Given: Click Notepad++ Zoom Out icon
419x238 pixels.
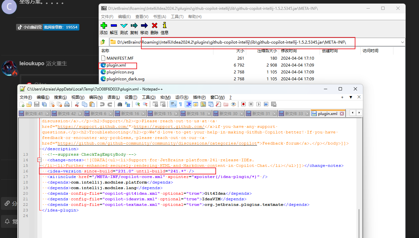Looking at the screenshot, I should [145, 104].
